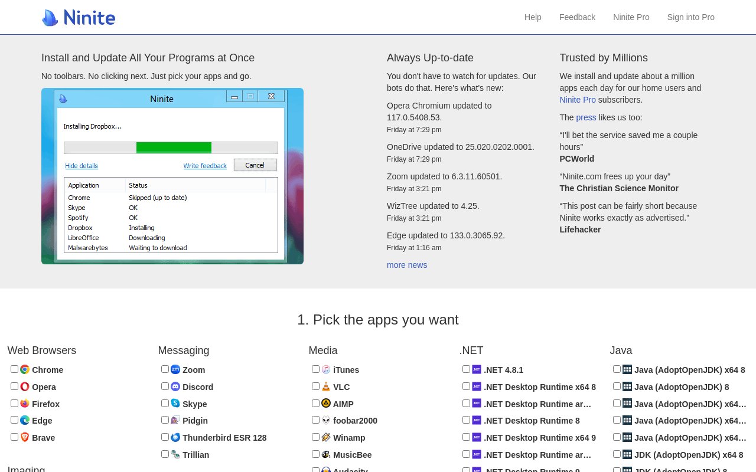
Task: Follow the press link
Action: tap(586, 117)
